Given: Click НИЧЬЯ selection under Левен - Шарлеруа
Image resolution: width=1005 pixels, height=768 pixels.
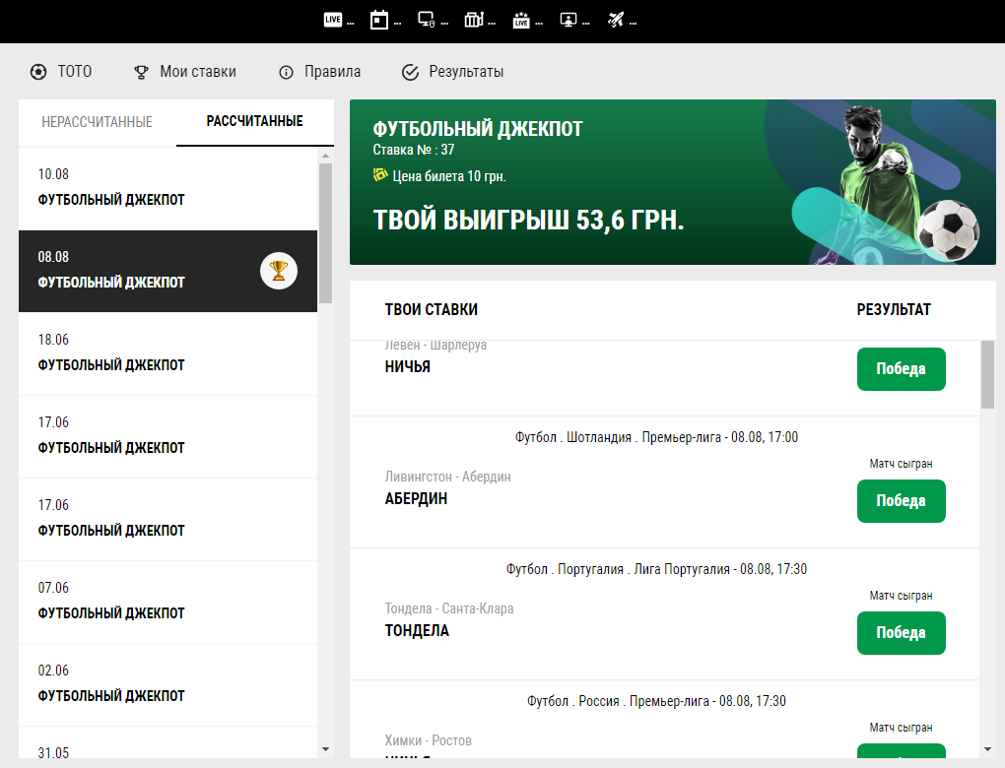Looking at the screenshot, I should (408, 367).
